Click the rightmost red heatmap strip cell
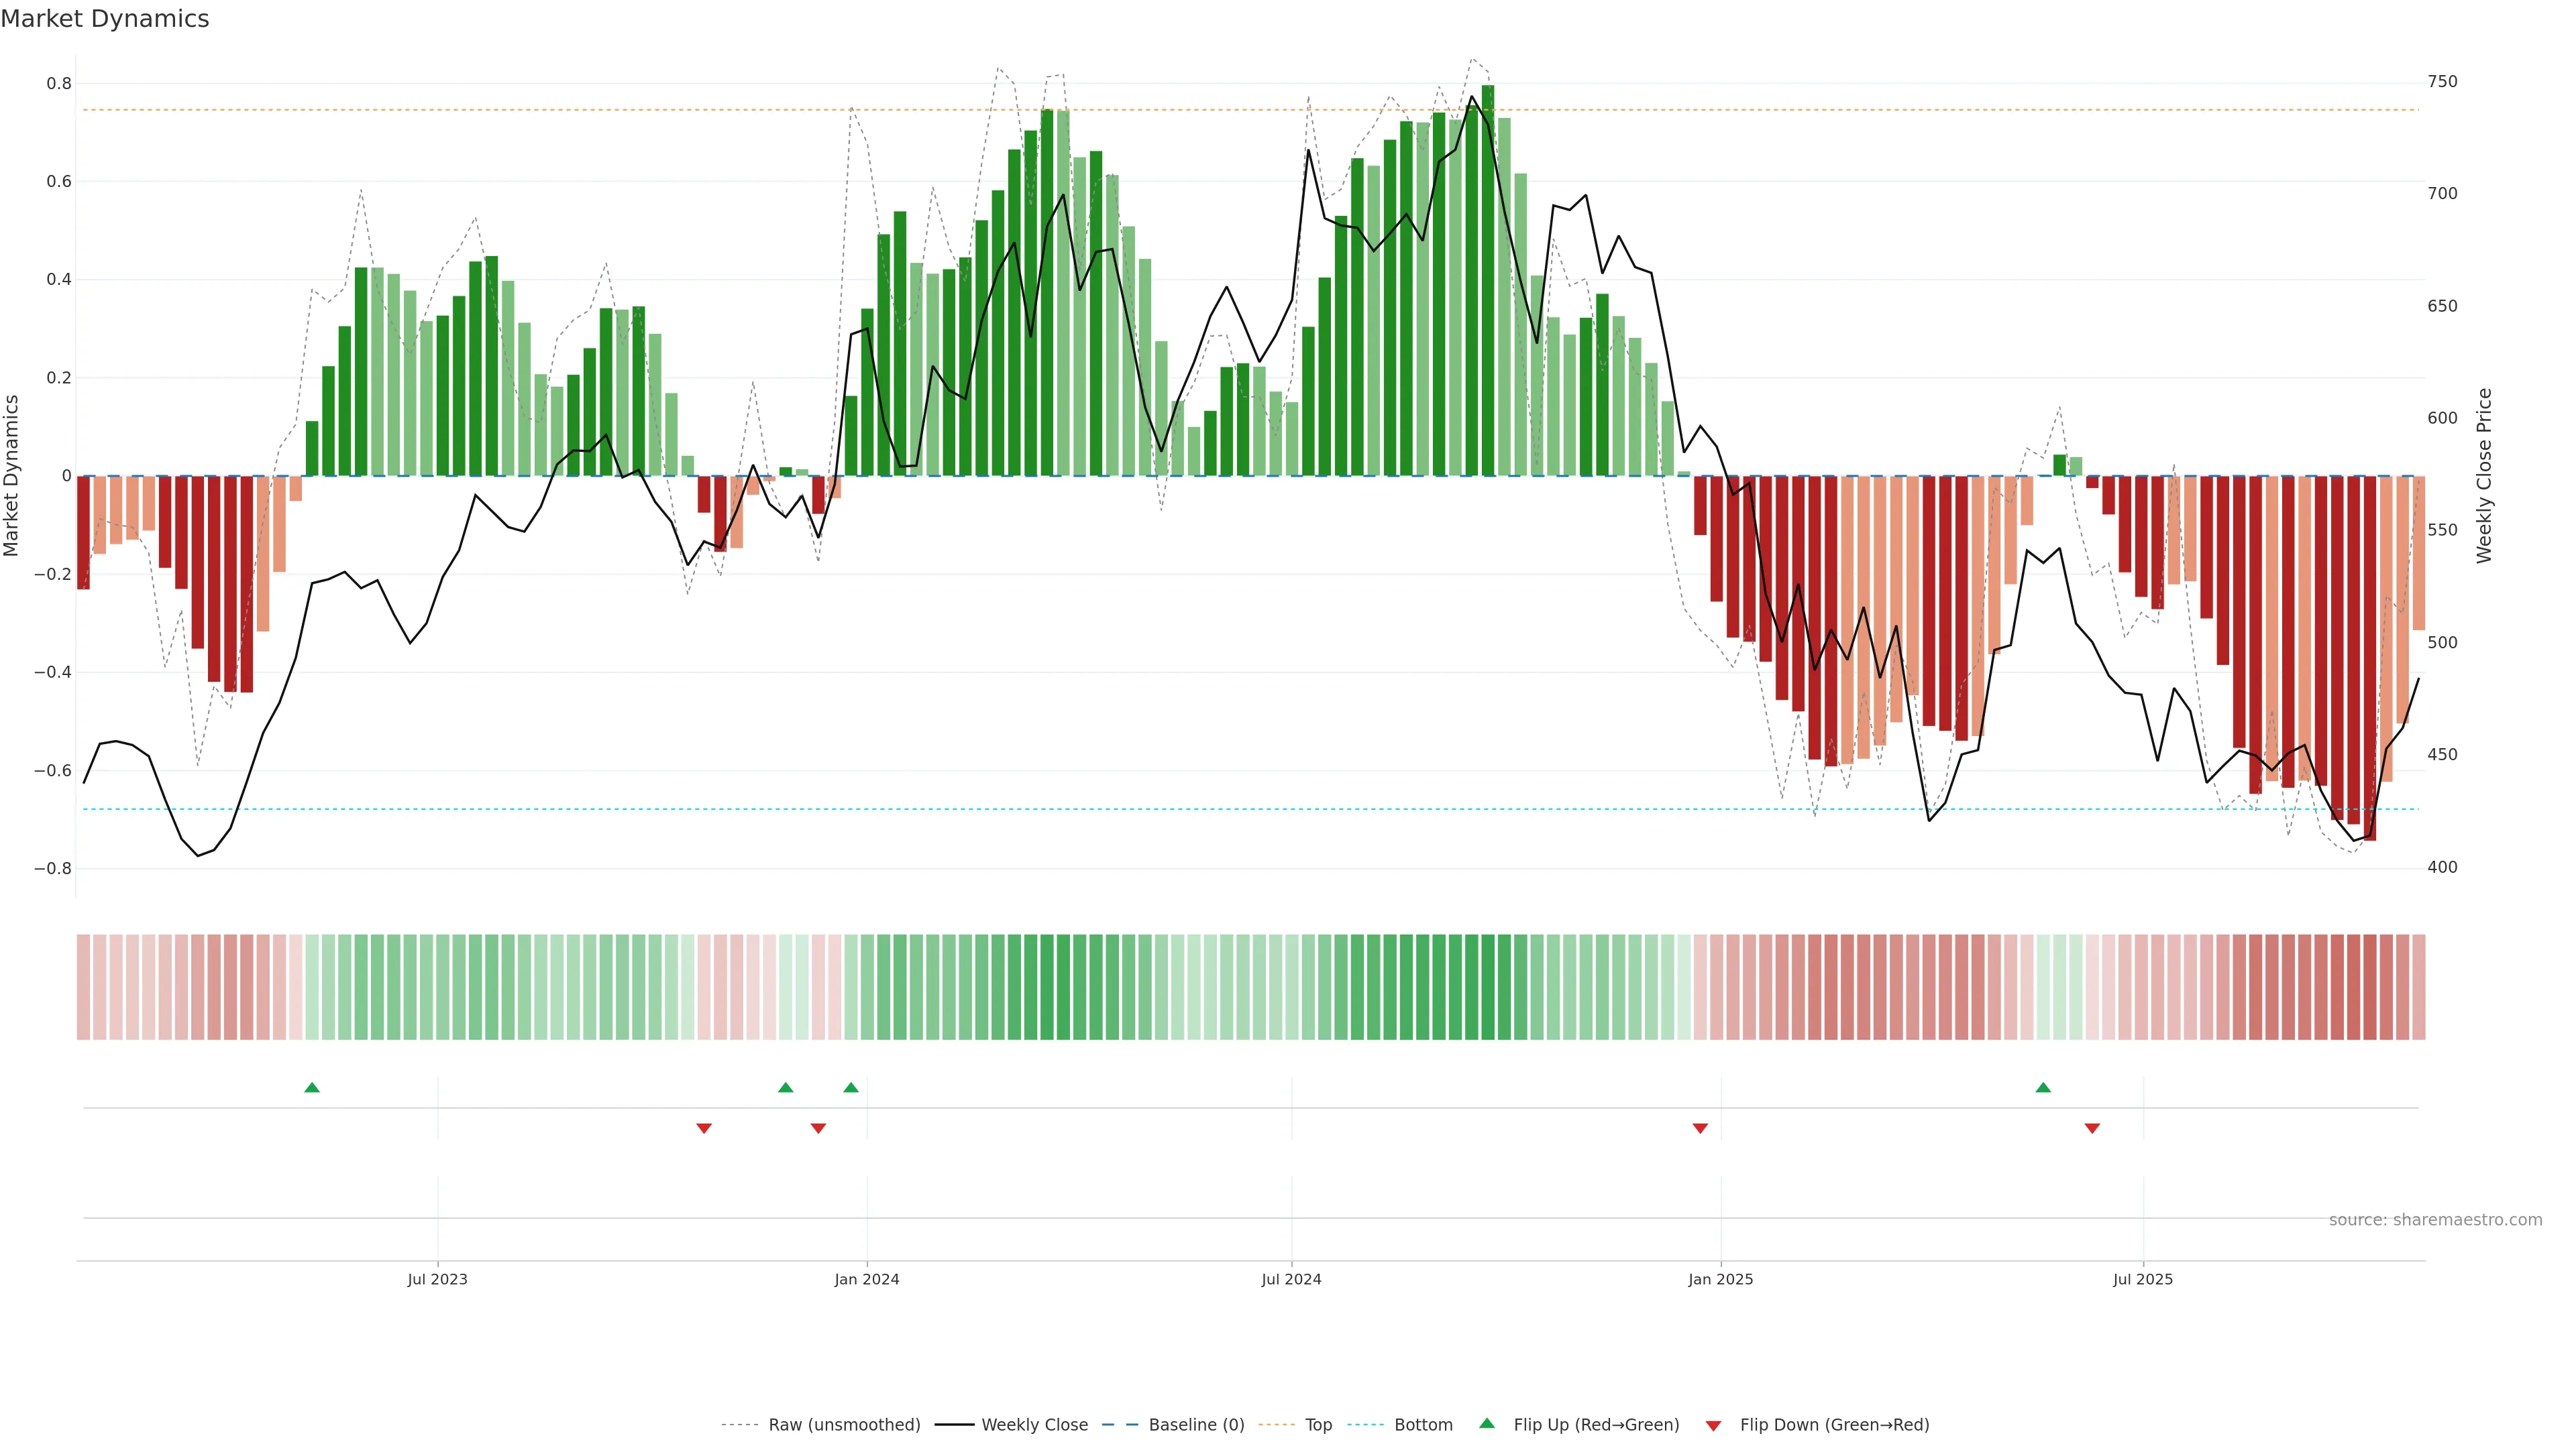This screenshot has height=1448, width=2576. [2419, 987]
